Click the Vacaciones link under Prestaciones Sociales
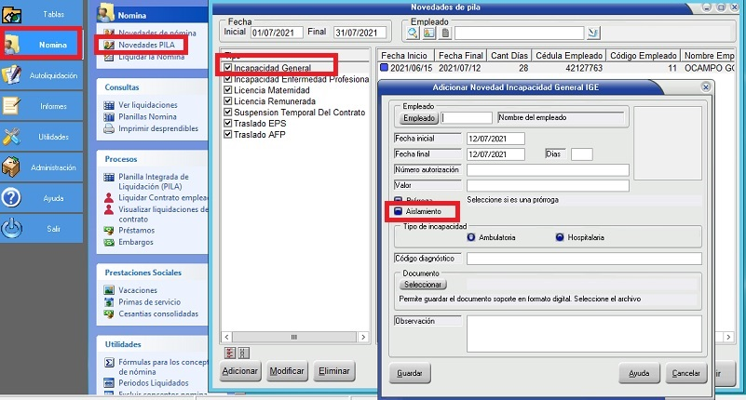Screen dimensions: 746x400 [140, 290]
